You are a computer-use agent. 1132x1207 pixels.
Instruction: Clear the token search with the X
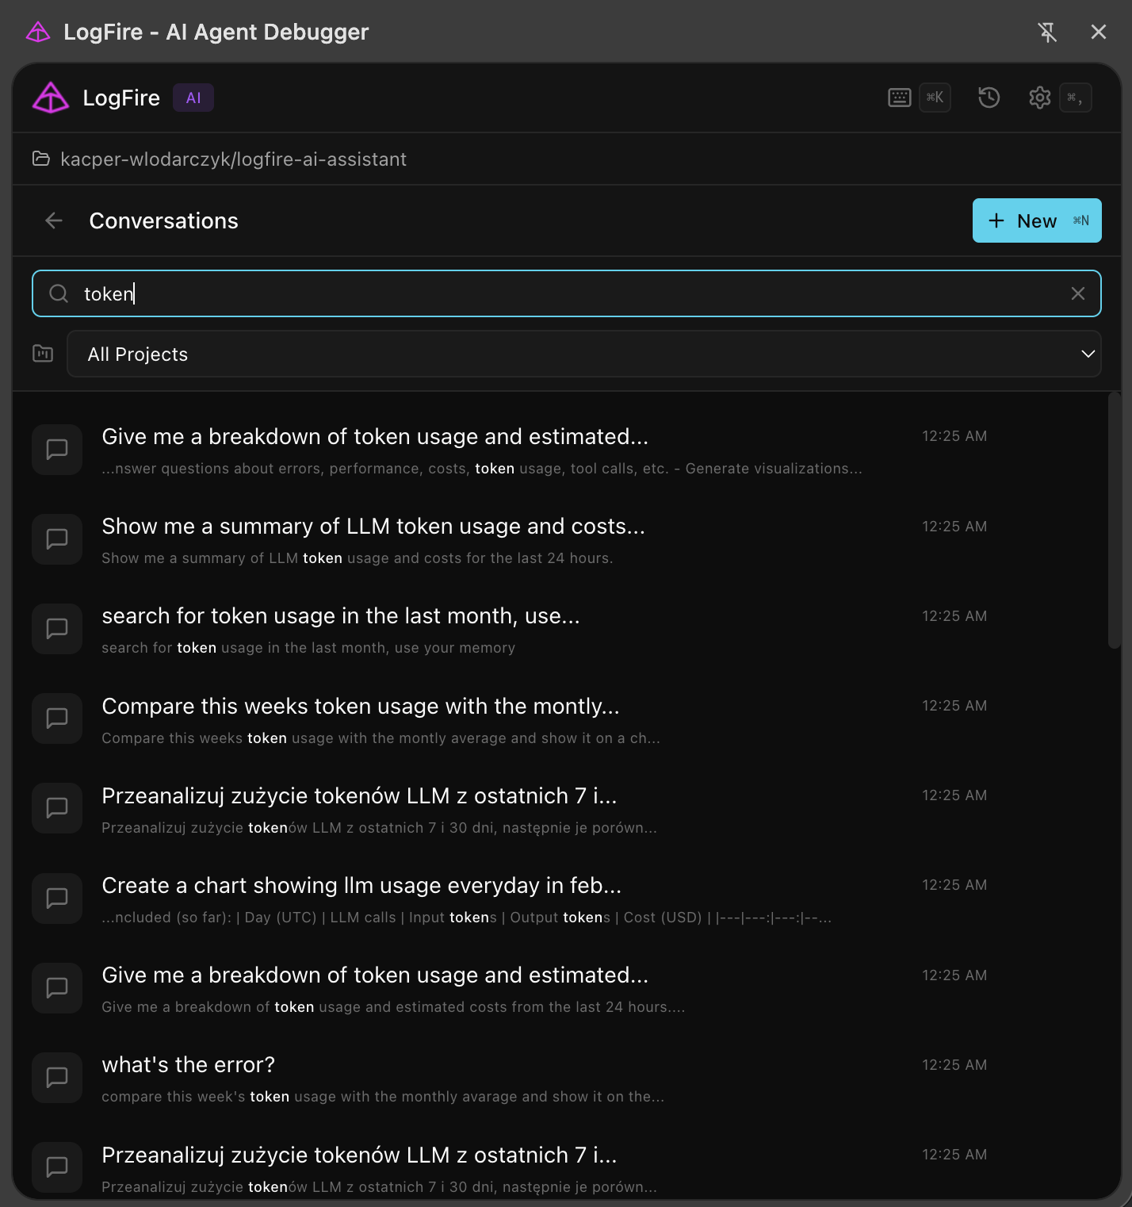(1078, 293)
